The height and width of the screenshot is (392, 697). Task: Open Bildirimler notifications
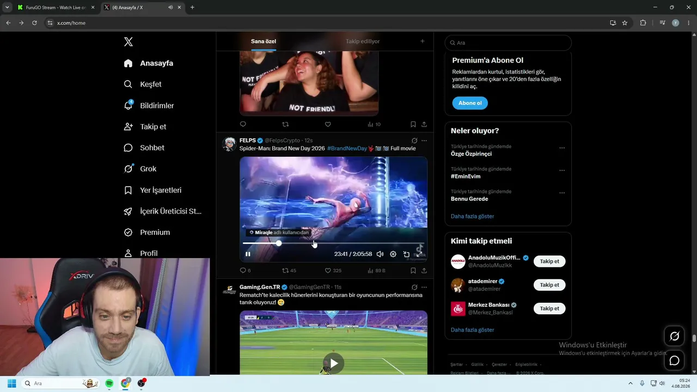tap(149, 106)
